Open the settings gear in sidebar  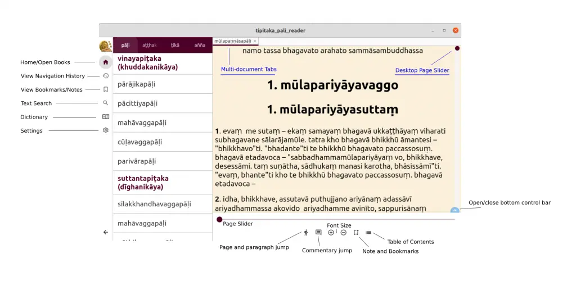point(105,130)
